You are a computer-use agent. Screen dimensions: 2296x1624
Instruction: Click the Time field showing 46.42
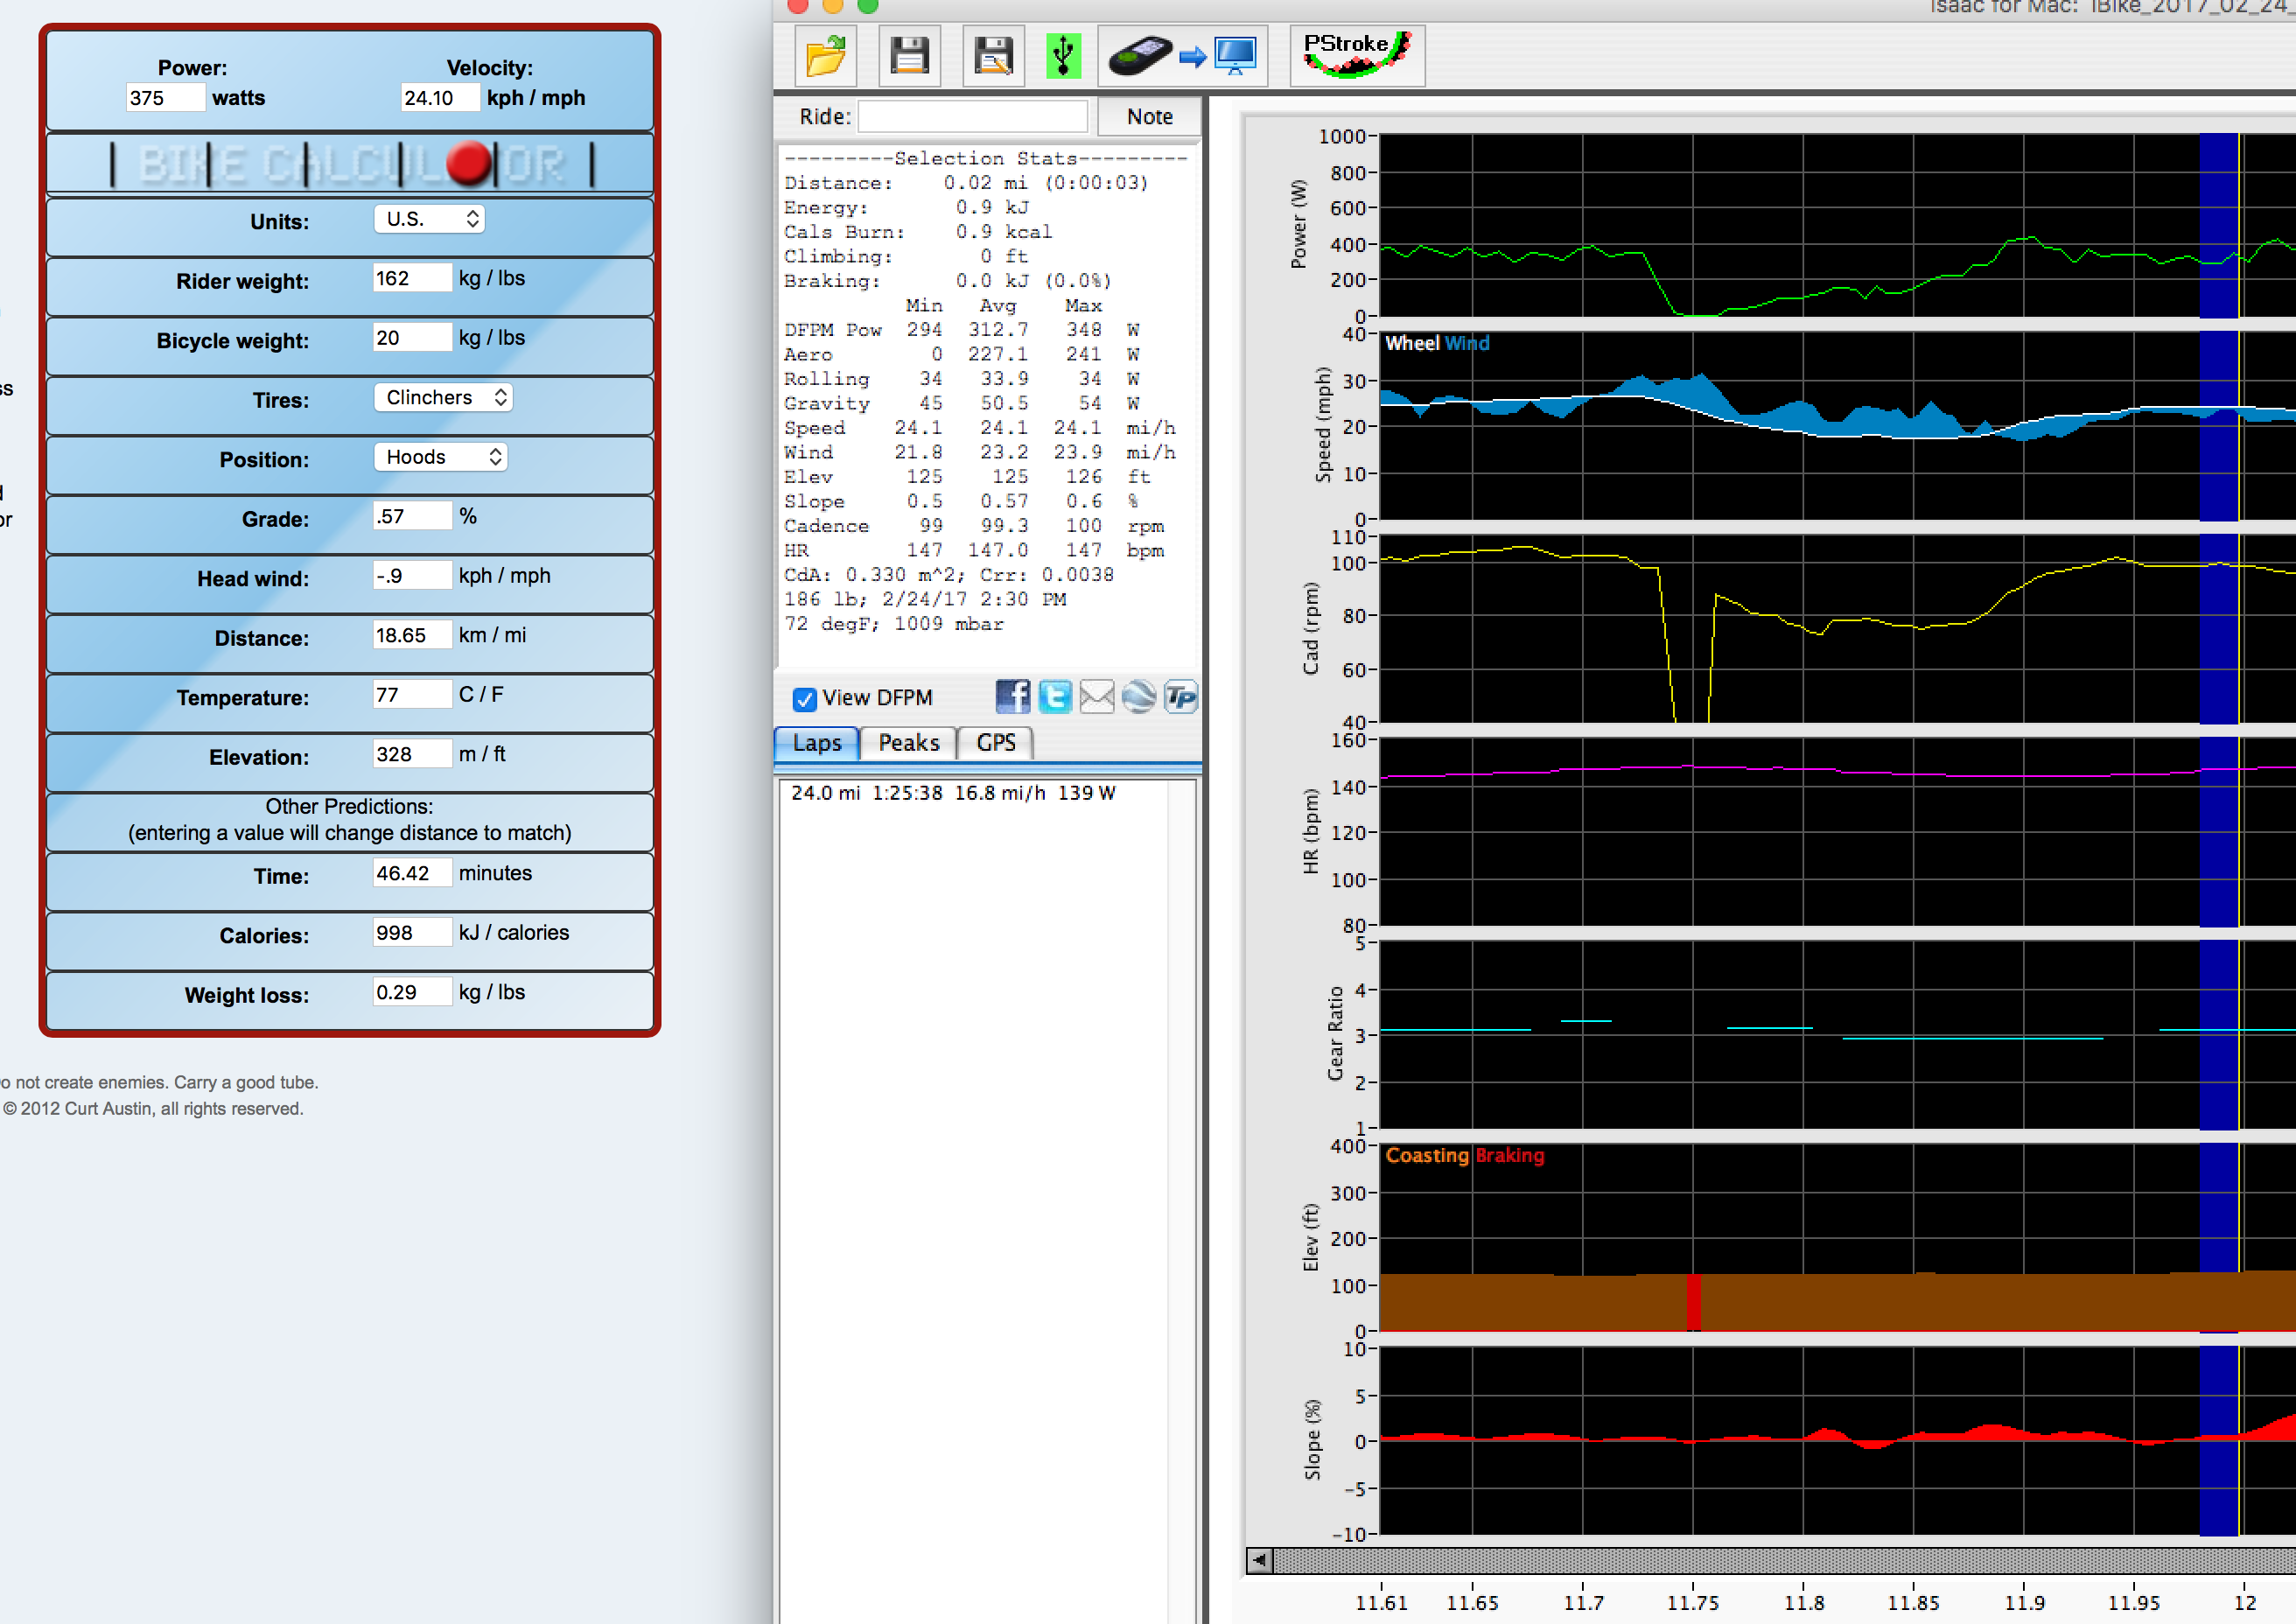click(413, 873)
